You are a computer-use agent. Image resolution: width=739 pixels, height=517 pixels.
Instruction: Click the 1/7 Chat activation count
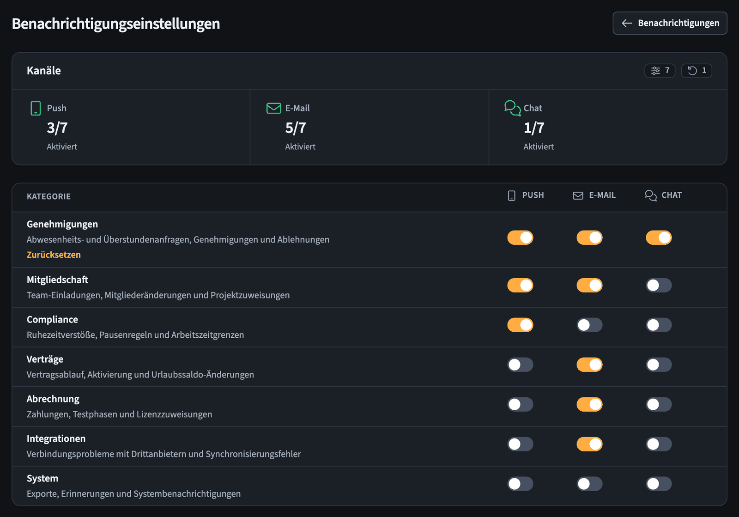pos(534,128)
